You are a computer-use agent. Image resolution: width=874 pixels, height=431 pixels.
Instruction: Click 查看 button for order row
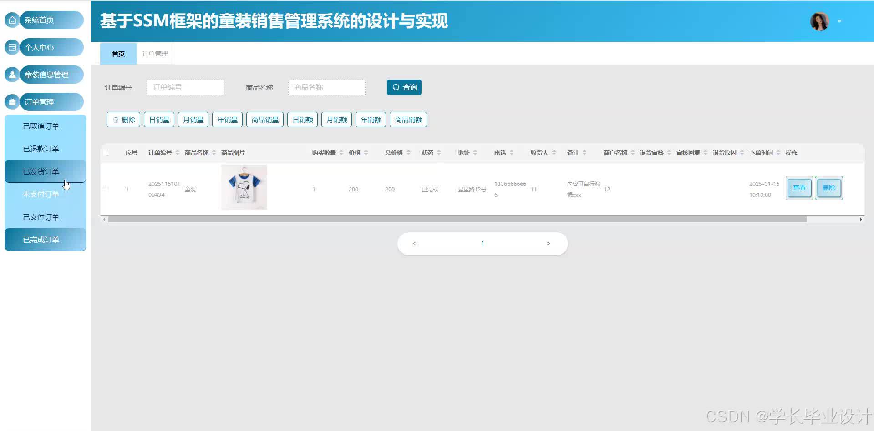(x=799, y=188)
